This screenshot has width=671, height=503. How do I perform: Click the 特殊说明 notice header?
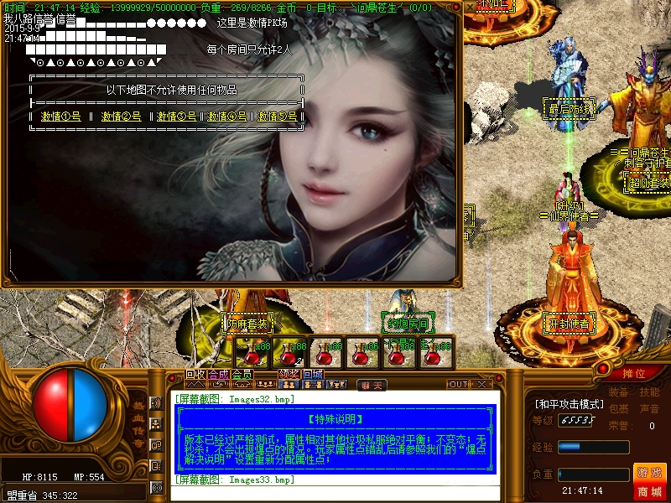point(335,419)
